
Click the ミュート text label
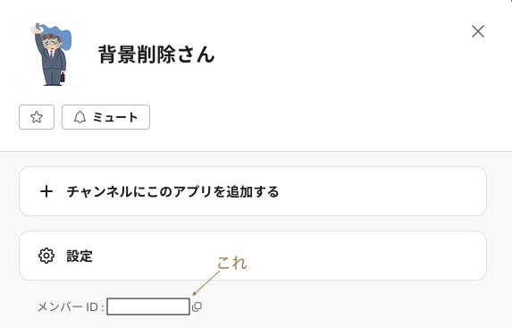click(115, 117)
